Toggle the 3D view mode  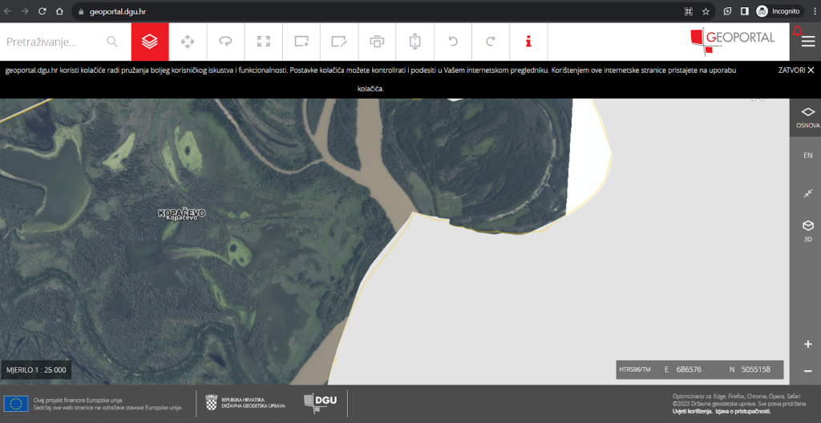click(807, 230)
